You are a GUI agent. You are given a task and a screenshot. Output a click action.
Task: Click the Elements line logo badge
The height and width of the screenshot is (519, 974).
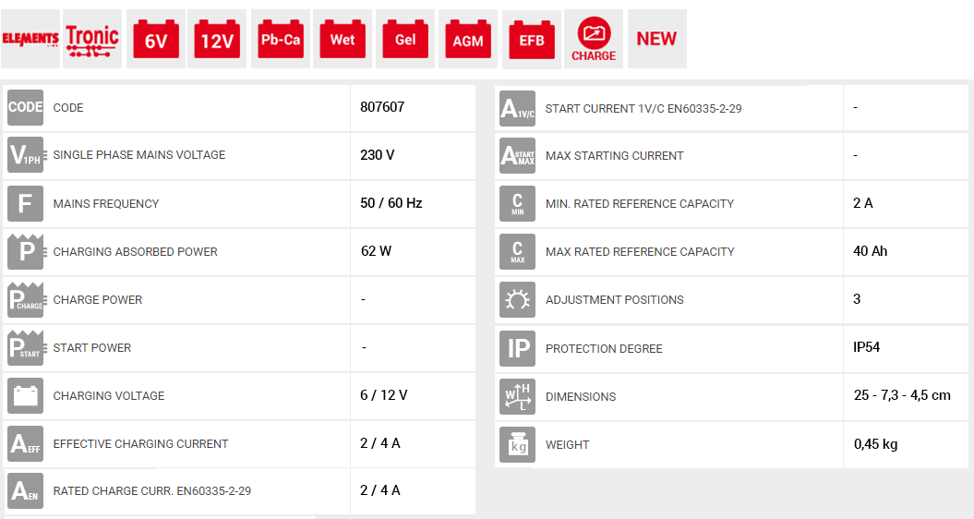(x=30, y=39)
